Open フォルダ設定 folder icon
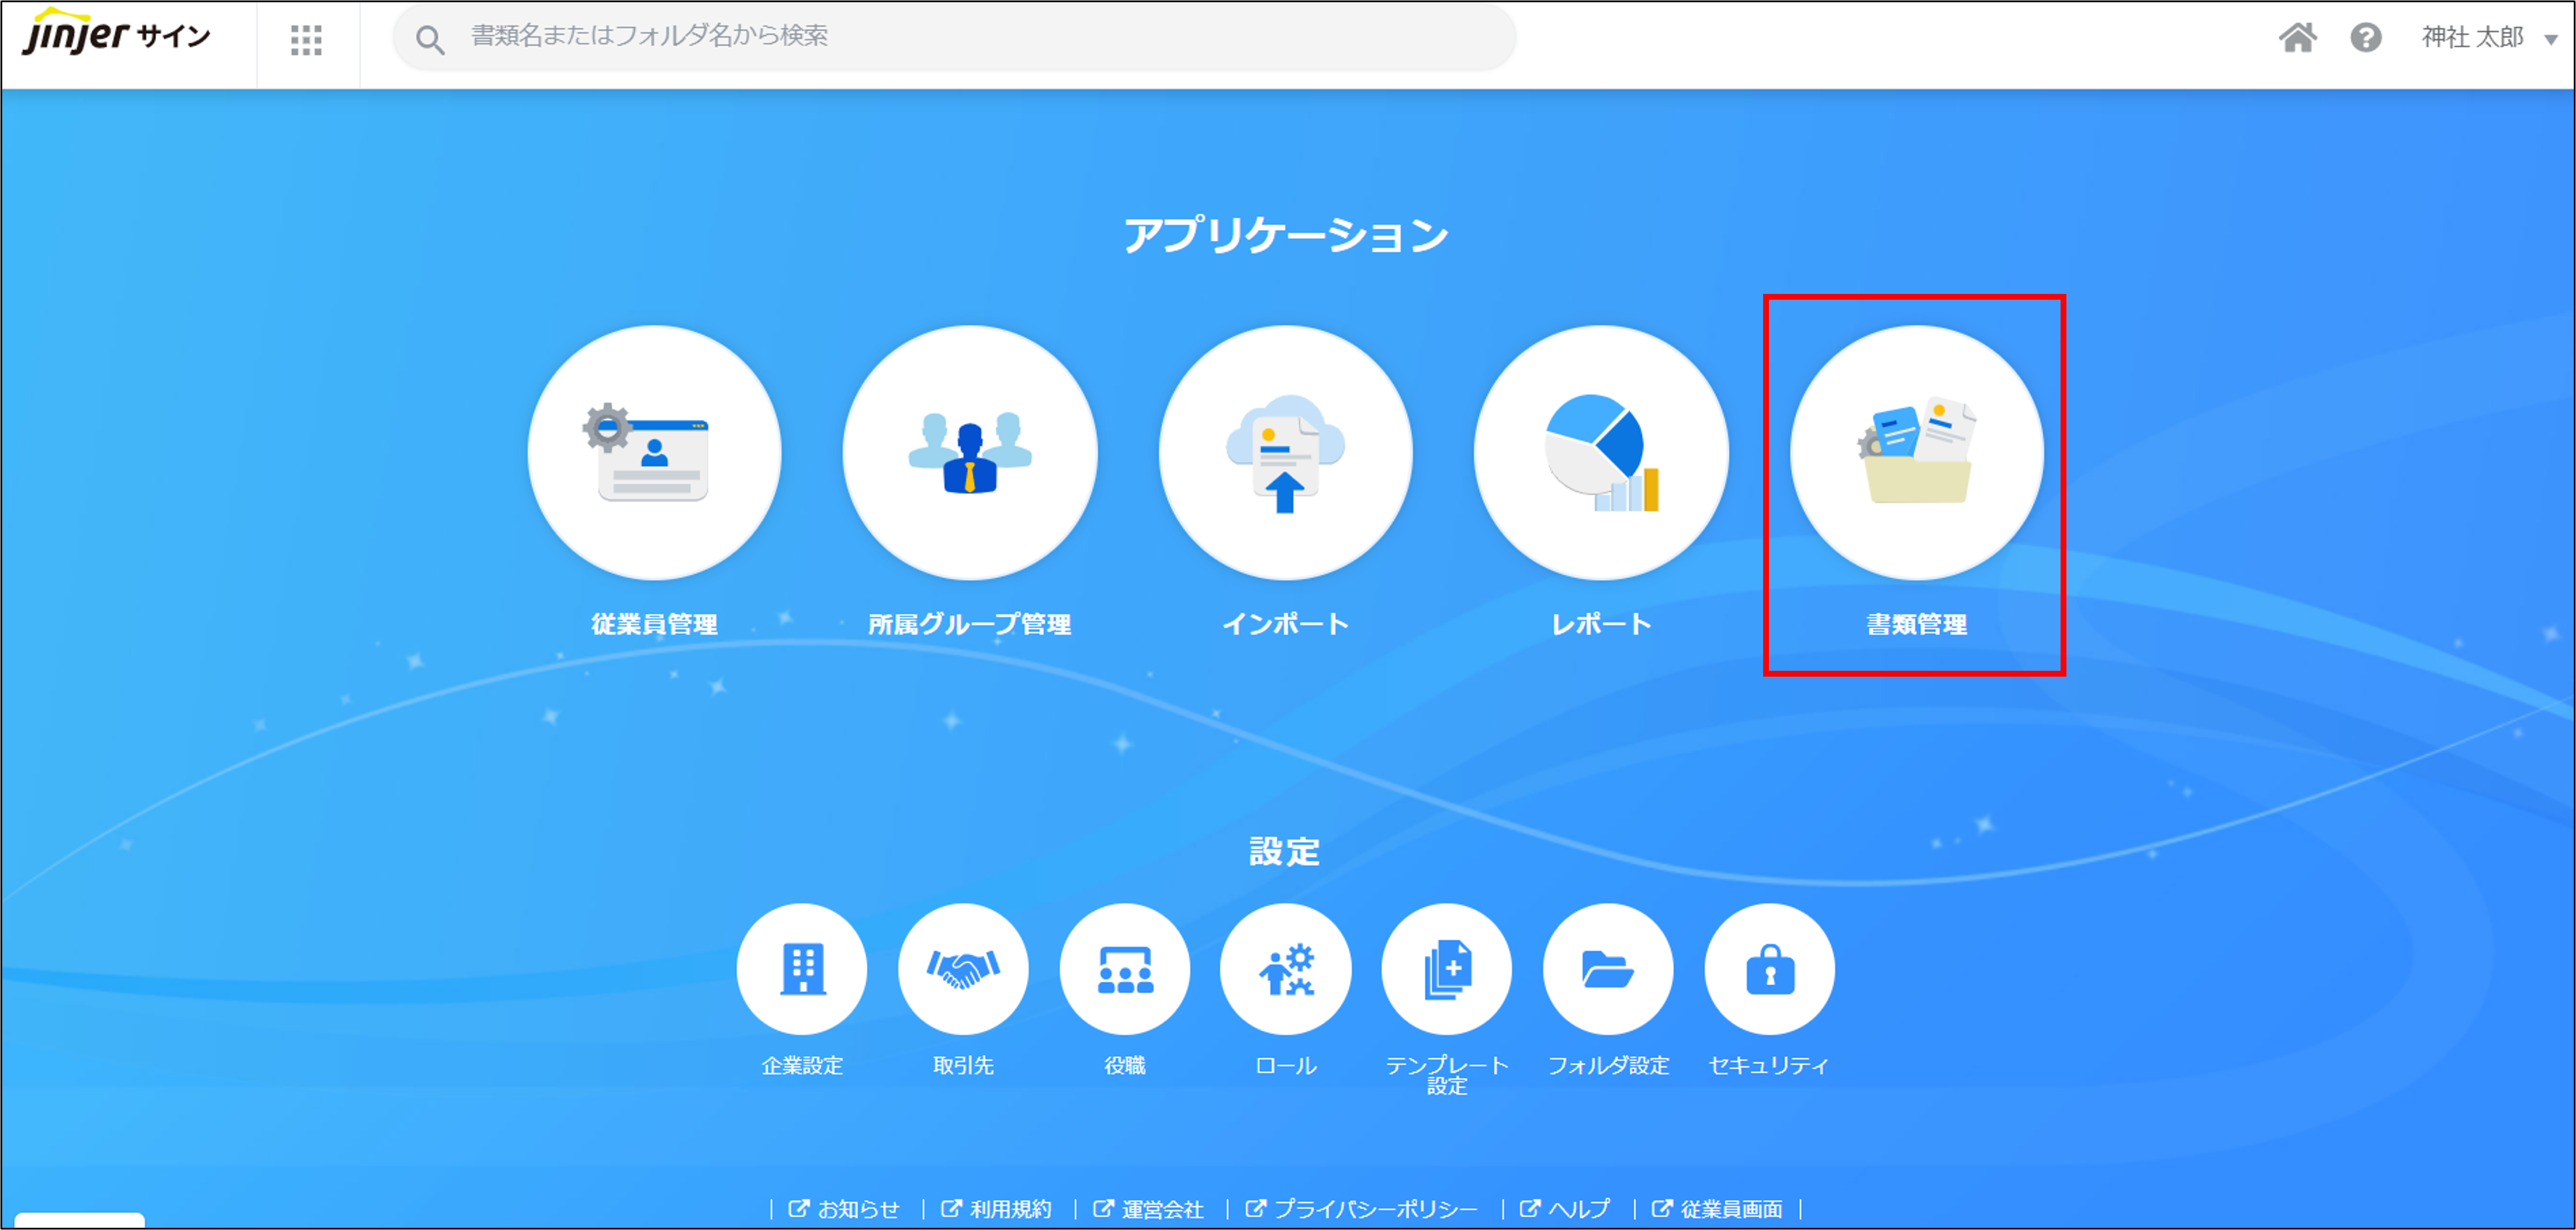The width and height of the screenshot is (2576, 1230). pyautogui.click(x=1607, y=968)
